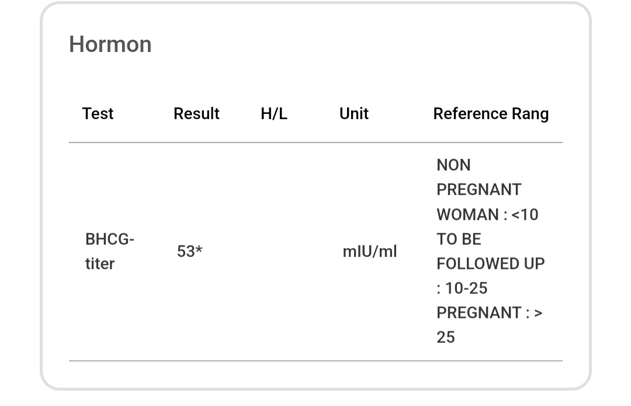Image resolution: width=631 pixels, height=406 pixels.
Task: Select the : 10-25 range text
Action: click(462, 288)
